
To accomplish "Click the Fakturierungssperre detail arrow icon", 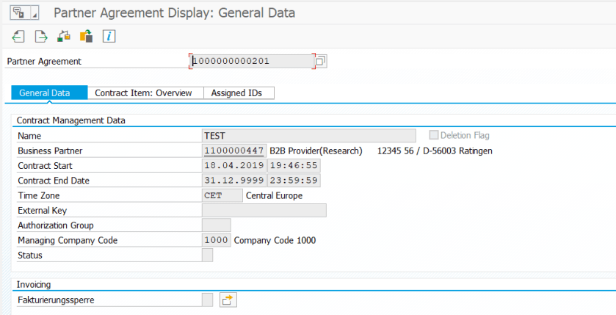I will point(228,300).
